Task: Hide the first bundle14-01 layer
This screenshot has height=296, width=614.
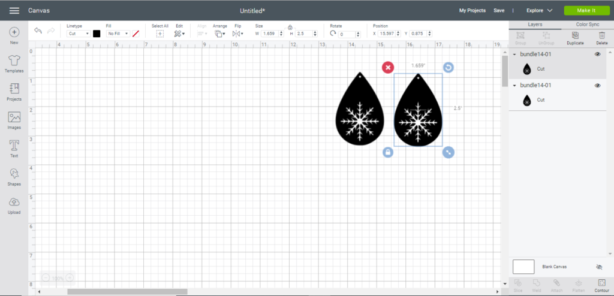Action: tap(598, 55)
